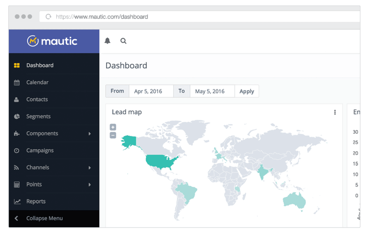
Task: Go to the Reports menu item
Action: pos(36,201)
